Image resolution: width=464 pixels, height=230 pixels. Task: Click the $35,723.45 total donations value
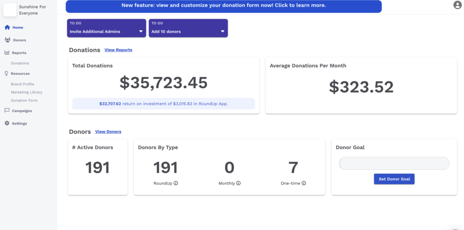[x=164, y=83]
